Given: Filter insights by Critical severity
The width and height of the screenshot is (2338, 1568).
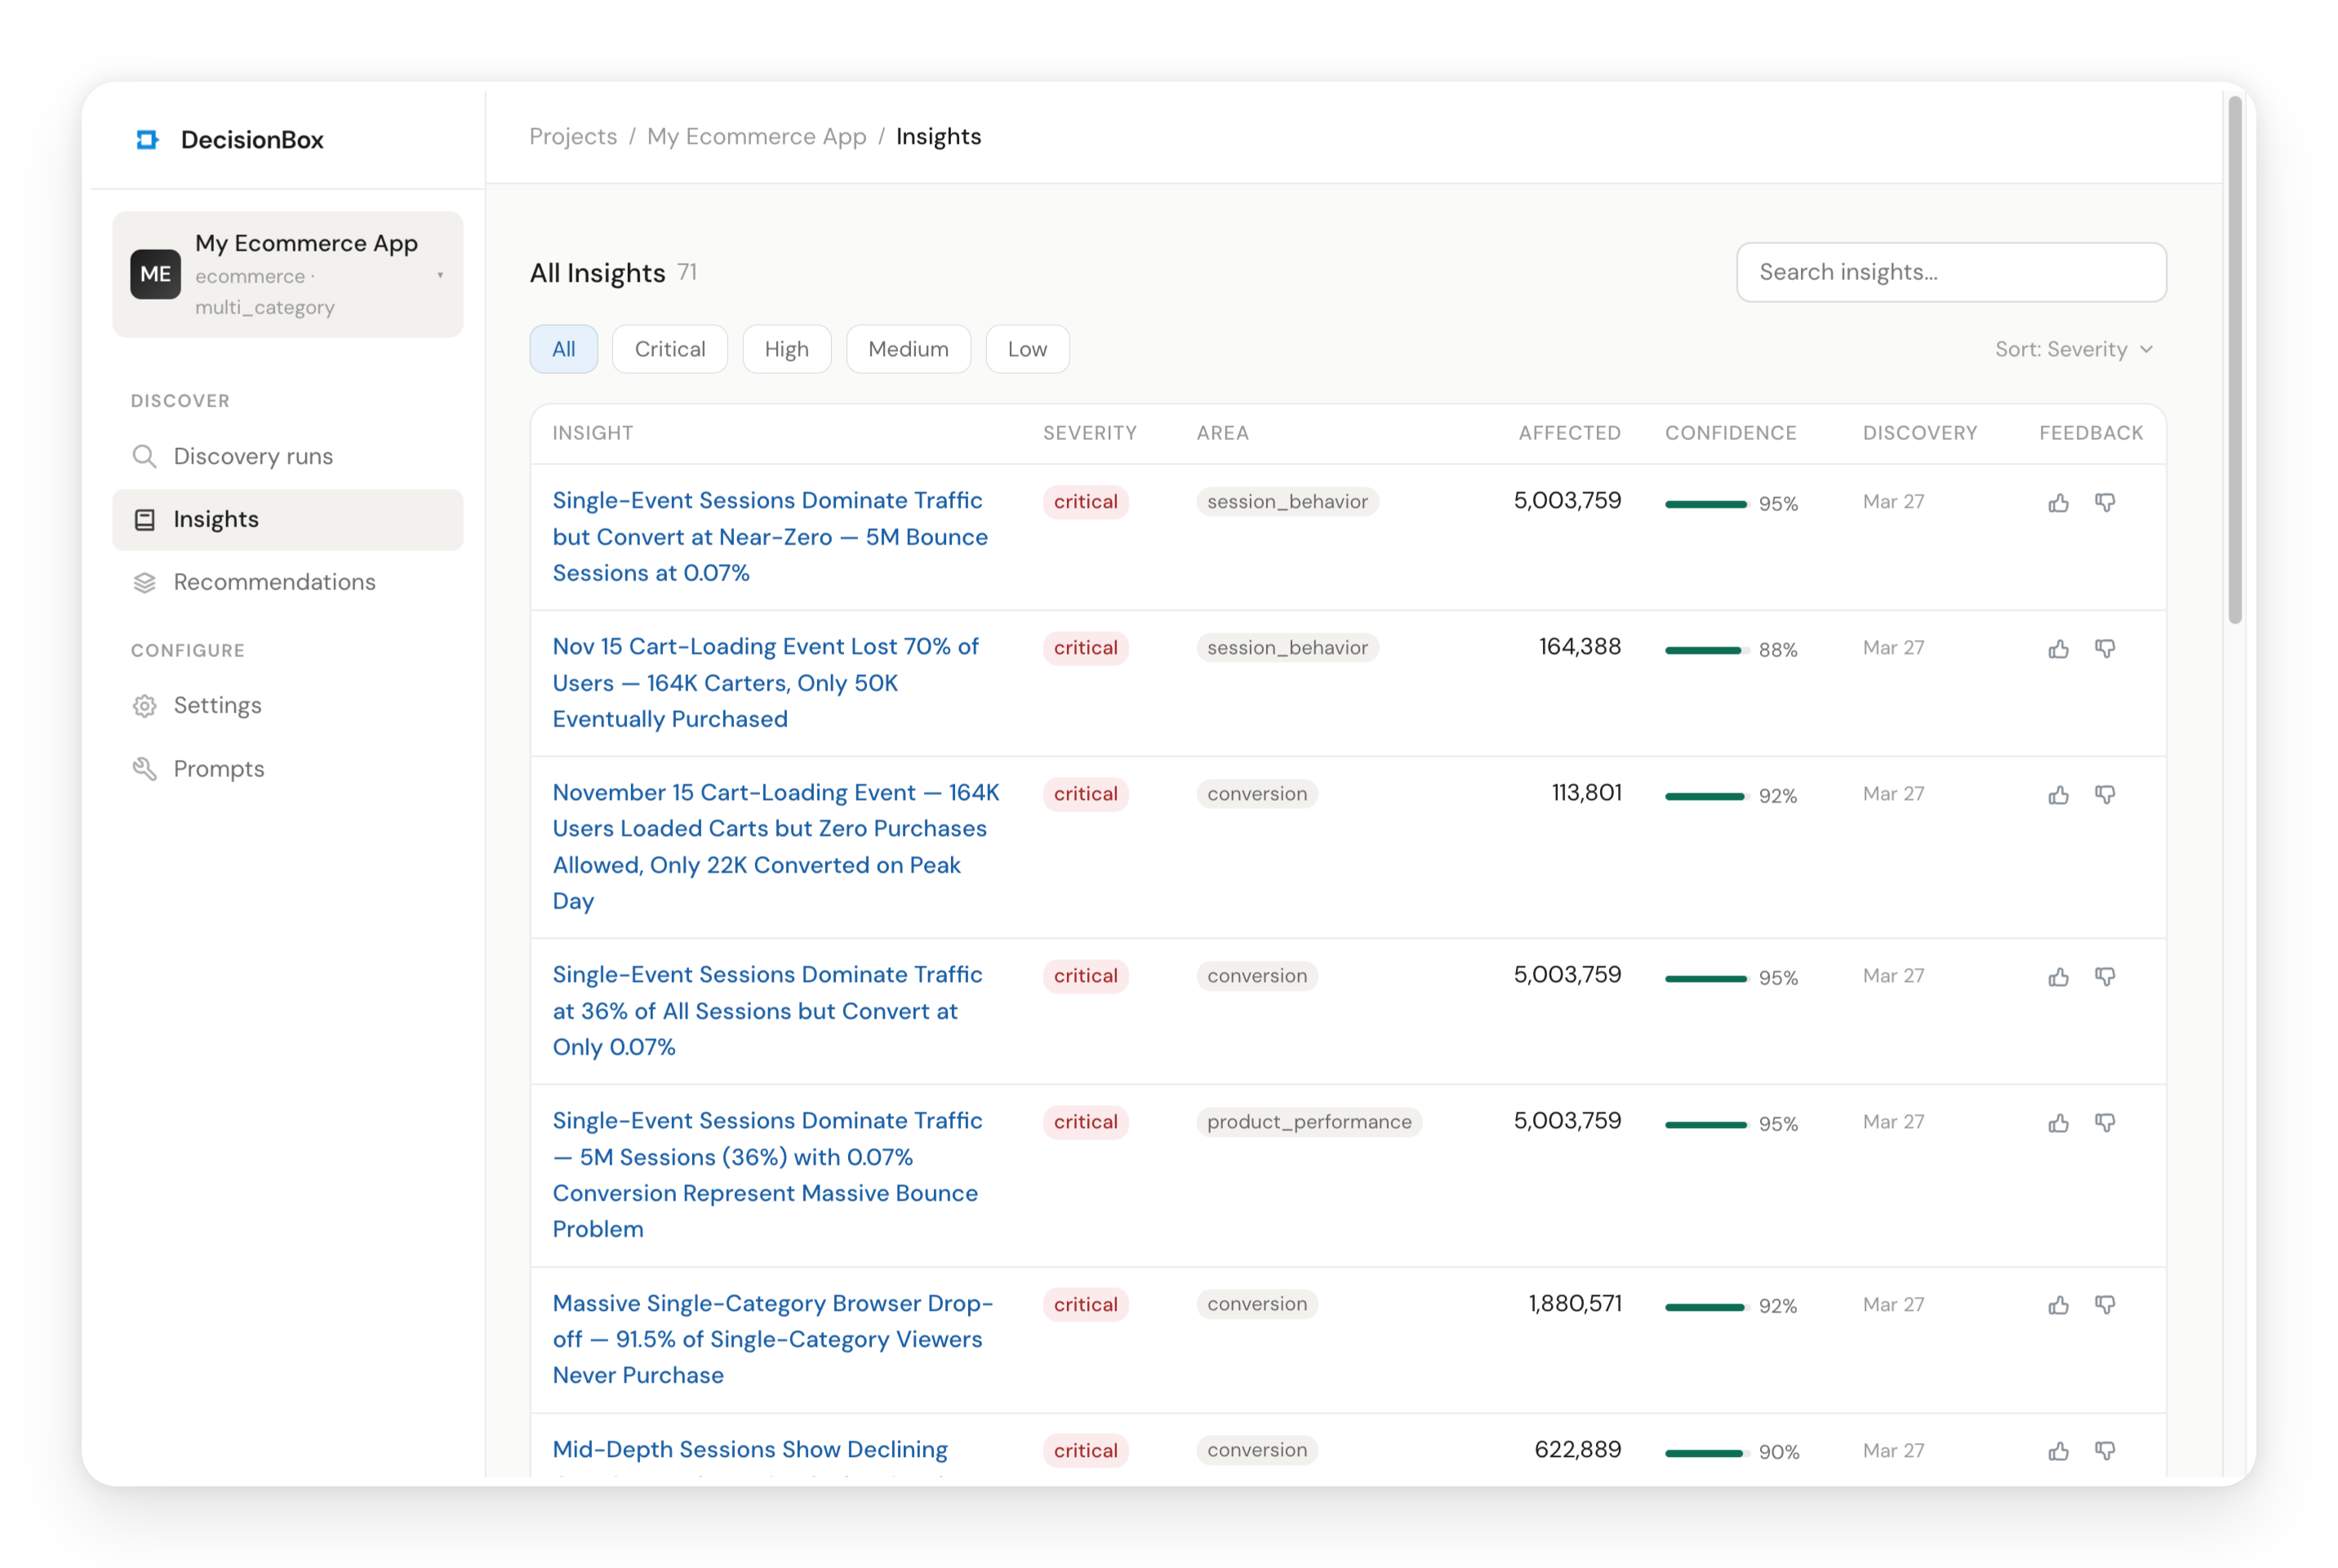Looking at the screenshot, I should [670, 349].
